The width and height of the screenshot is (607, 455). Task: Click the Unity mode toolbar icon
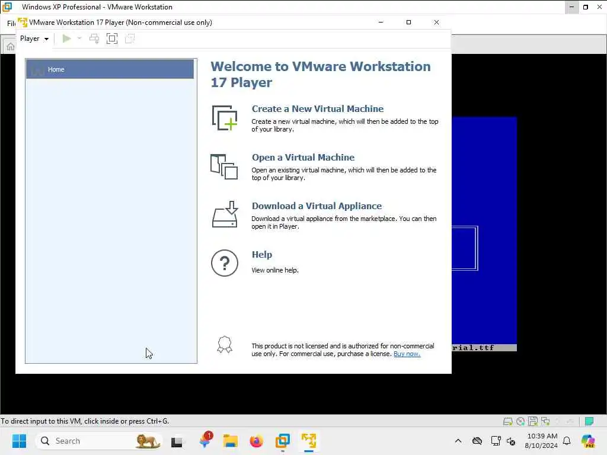point(130,39)
